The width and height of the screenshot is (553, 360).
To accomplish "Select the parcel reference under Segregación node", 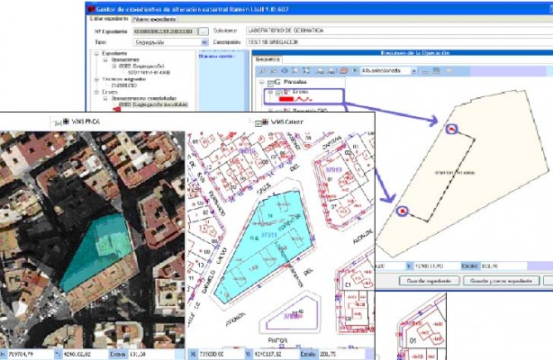I will [149, 73].
